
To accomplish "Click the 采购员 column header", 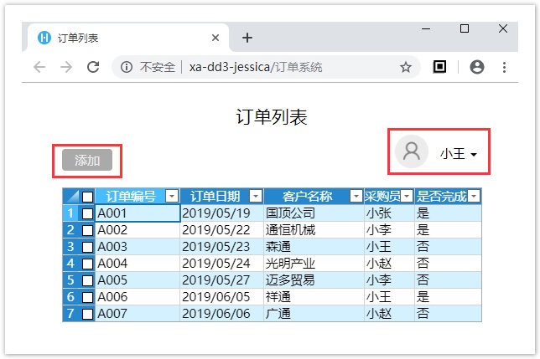I will click(382, 196).
